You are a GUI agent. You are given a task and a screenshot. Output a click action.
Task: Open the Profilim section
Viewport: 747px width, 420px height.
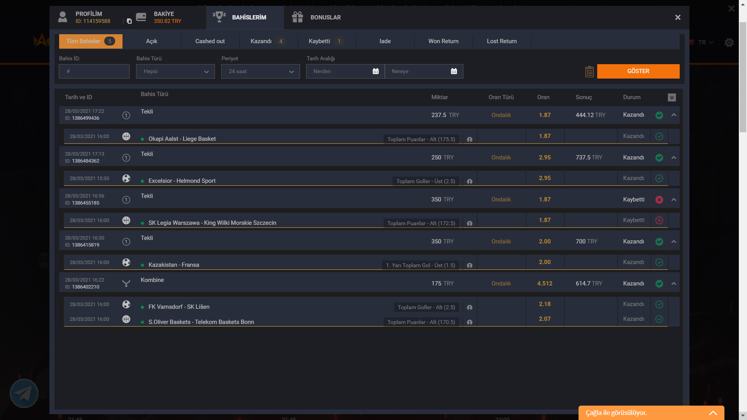point(84,17)
